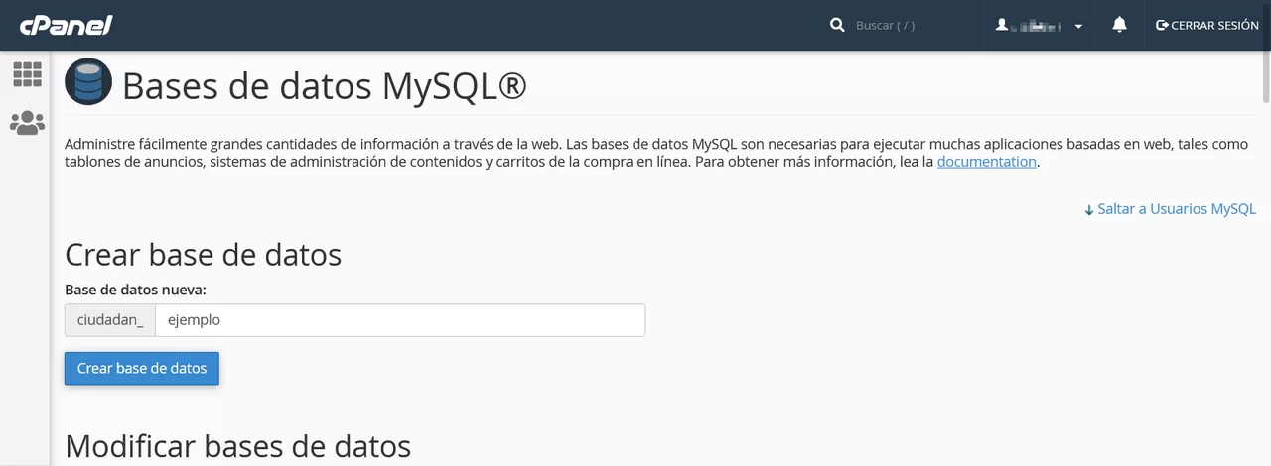Click the ciudadan_ prefix label
Image resolution: width=1271 pixels, height=466 pixels.
(x=110, y=320)
